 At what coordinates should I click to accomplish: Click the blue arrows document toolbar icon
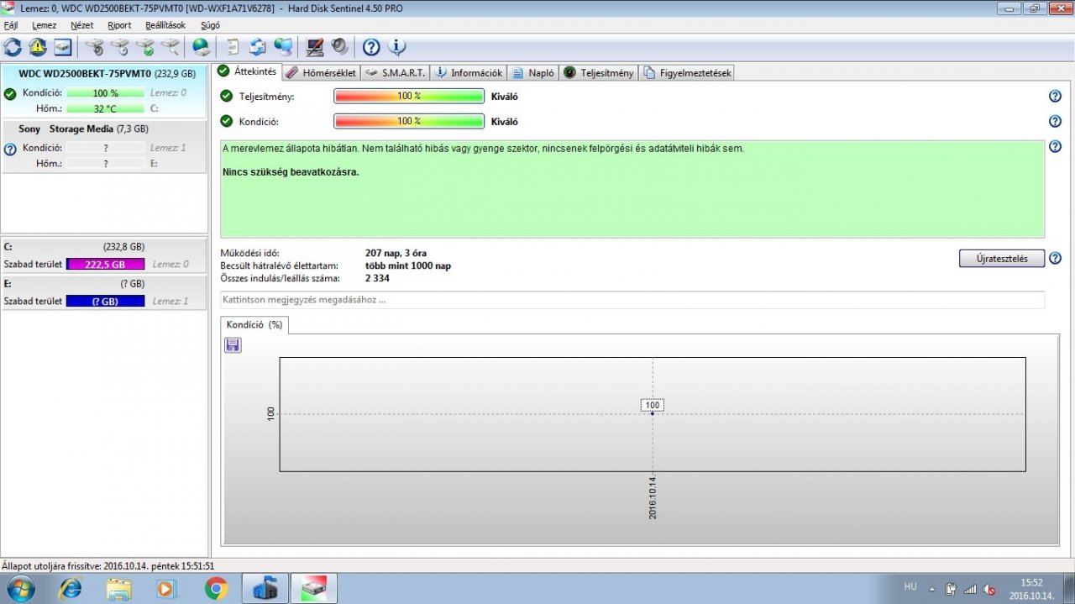[258, 47]
